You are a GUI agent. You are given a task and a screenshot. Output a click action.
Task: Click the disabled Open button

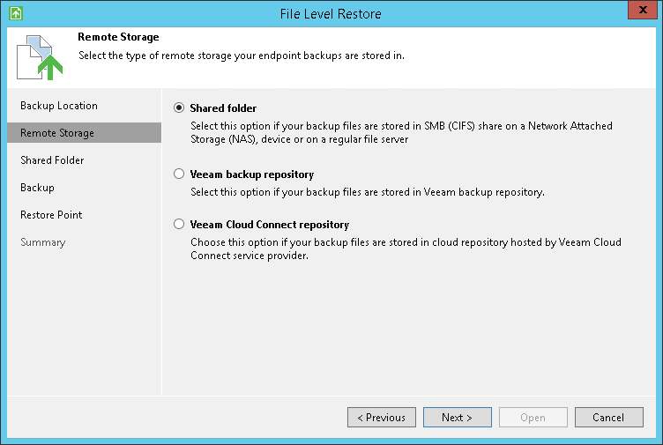point(533,418)
